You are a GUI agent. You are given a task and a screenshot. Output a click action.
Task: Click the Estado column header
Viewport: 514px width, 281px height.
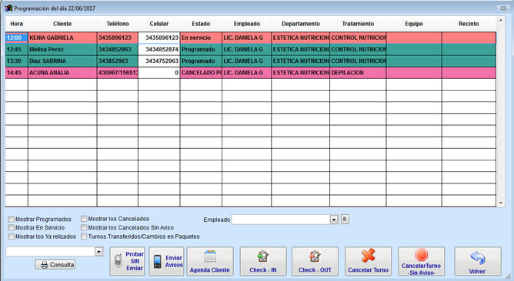pos(201,24)
